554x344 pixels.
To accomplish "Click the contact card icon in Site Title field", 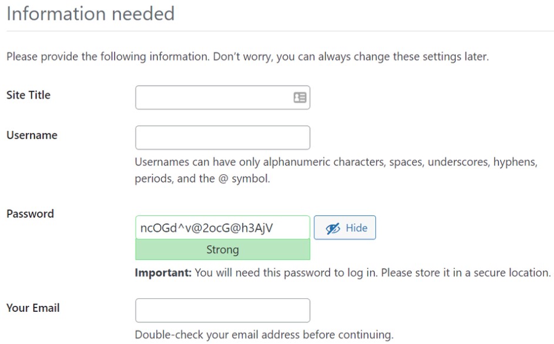I will coord(301,97).
